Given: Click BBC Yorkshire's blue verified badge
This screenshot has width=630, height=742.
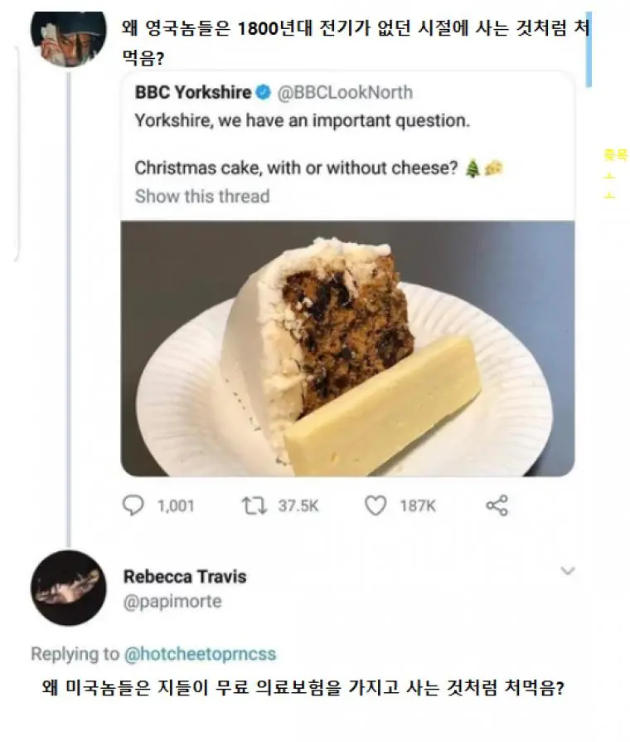Looking at the screenshot, I should pyautogui.click(x=263, y=92).
